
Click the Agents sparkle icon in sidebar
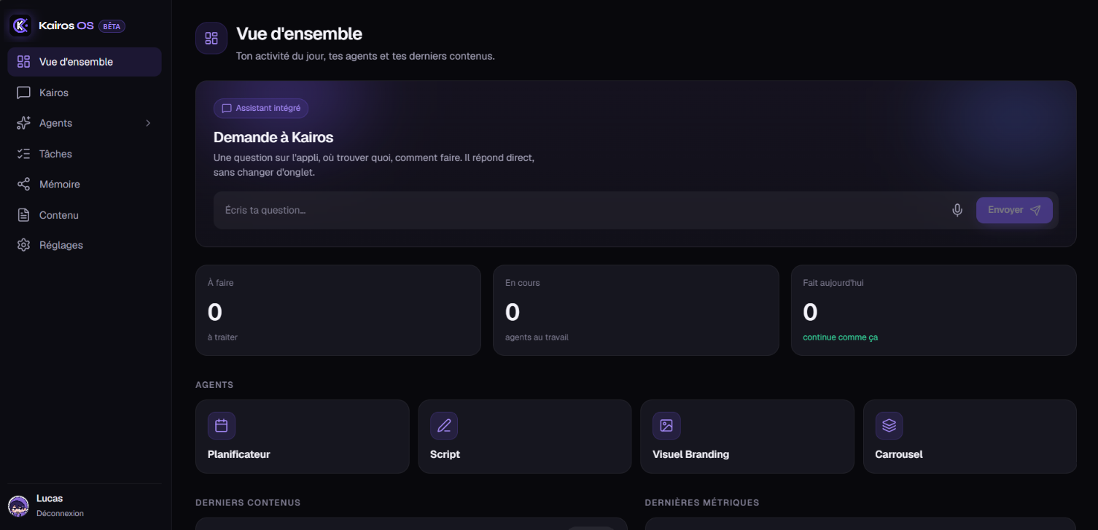[x=23, y=123]
